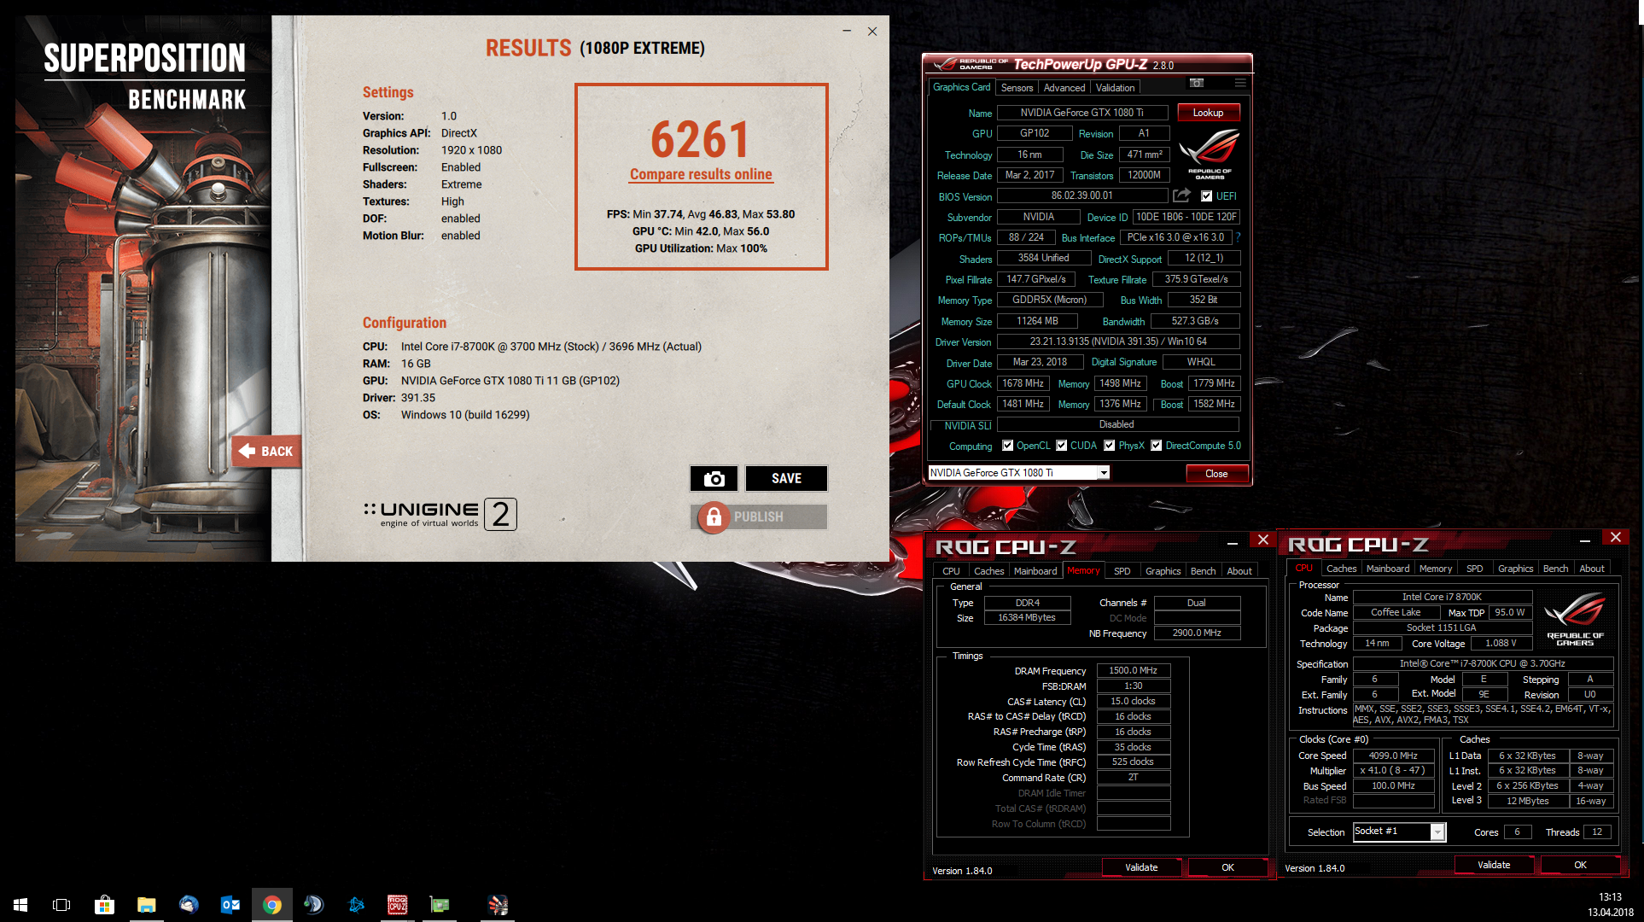Minimize the right ROG CPU-Z window

pyautogui.click(x=1584, y=540)
